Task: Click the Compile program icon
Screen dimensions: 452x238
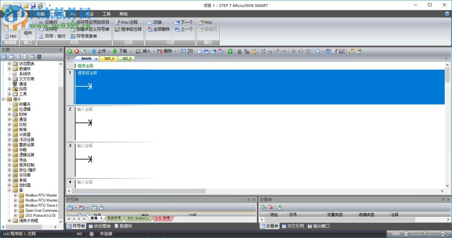Action: (84, 51)
